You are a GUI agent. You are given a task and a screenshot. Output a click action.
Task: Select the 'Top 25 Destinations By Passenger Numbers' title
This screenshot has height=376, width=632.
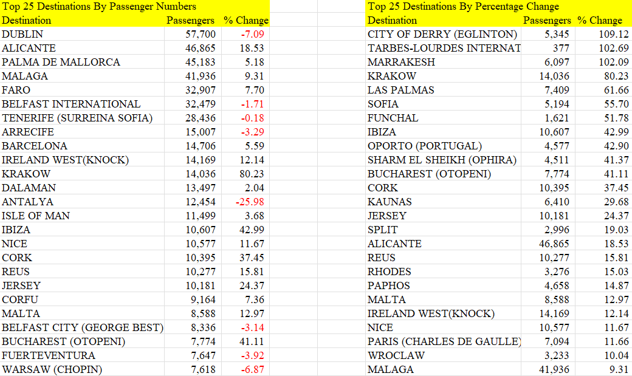pyautogui.click(x=98, y=7)
